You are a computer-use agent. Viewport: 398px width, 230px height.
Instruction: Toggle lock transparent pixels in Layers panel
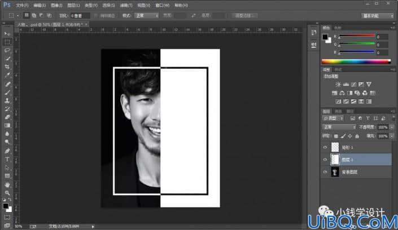336,136
